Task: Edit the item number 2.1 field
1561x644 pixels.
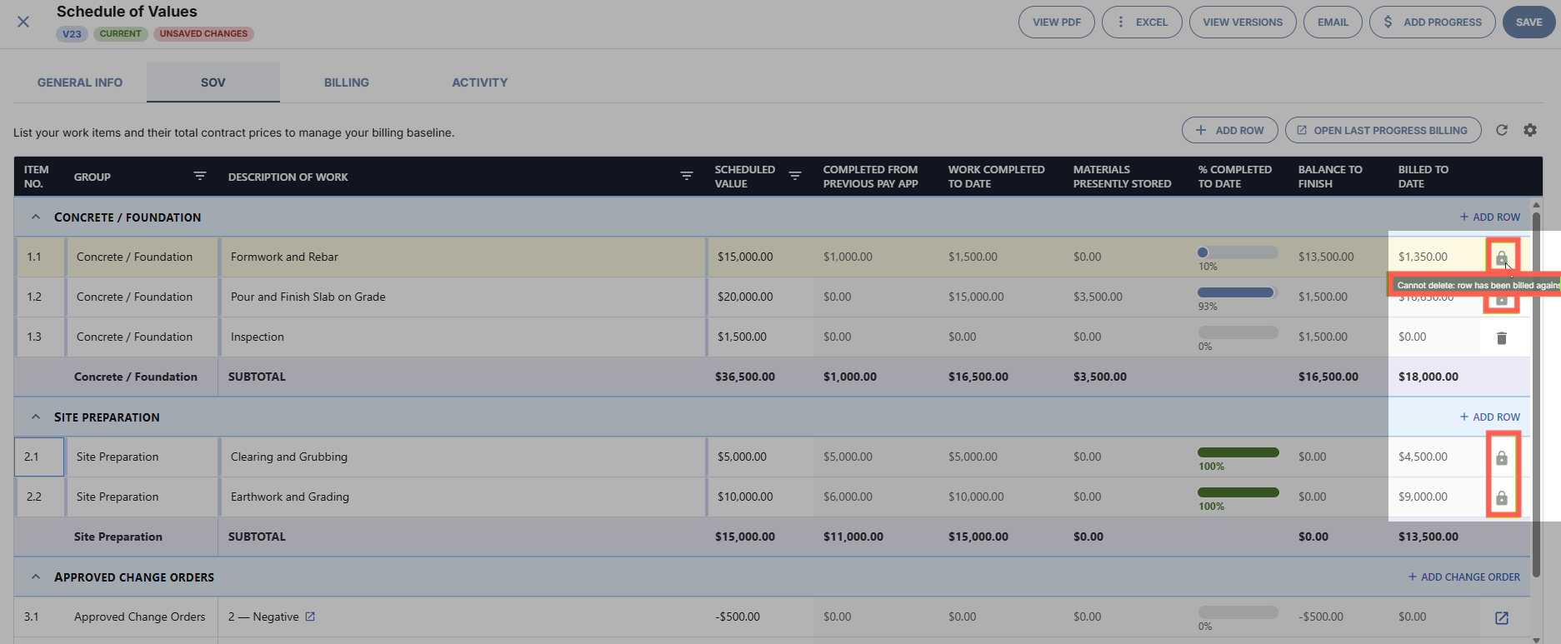Action: pos(39,457)
